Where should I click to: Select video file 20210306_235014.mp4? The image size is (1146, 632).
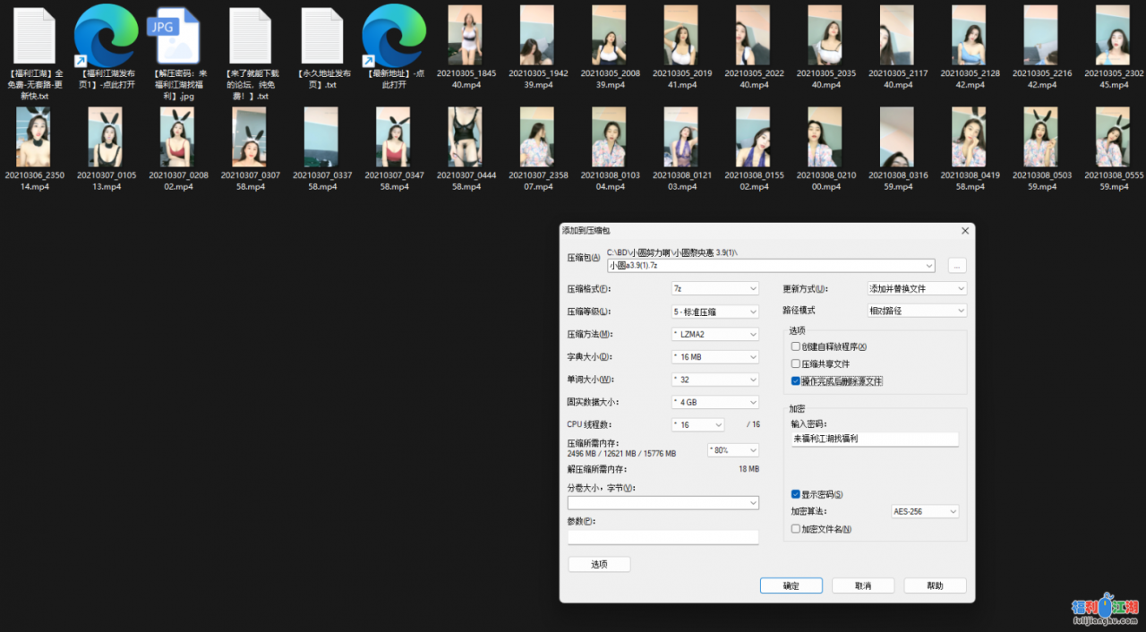coord(34,137)
